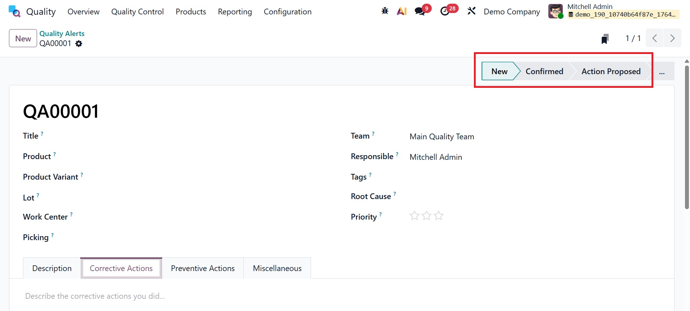Open the activities clock icon
Screen dimensions: 690x311
445,11
